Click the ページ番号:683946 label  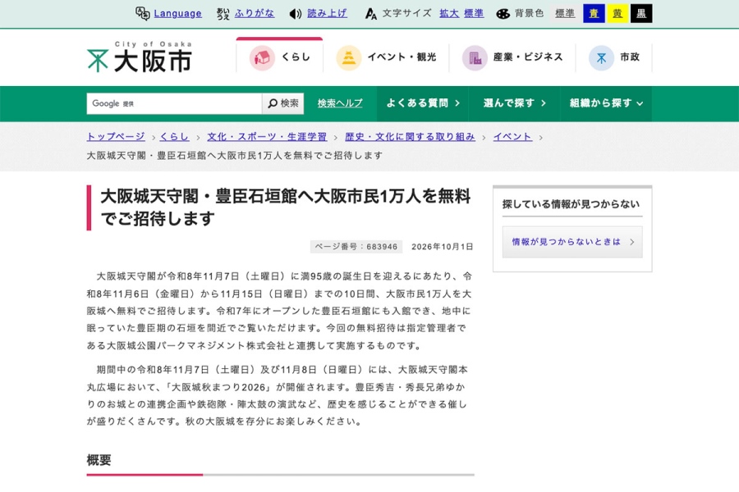tap(356, 247)
